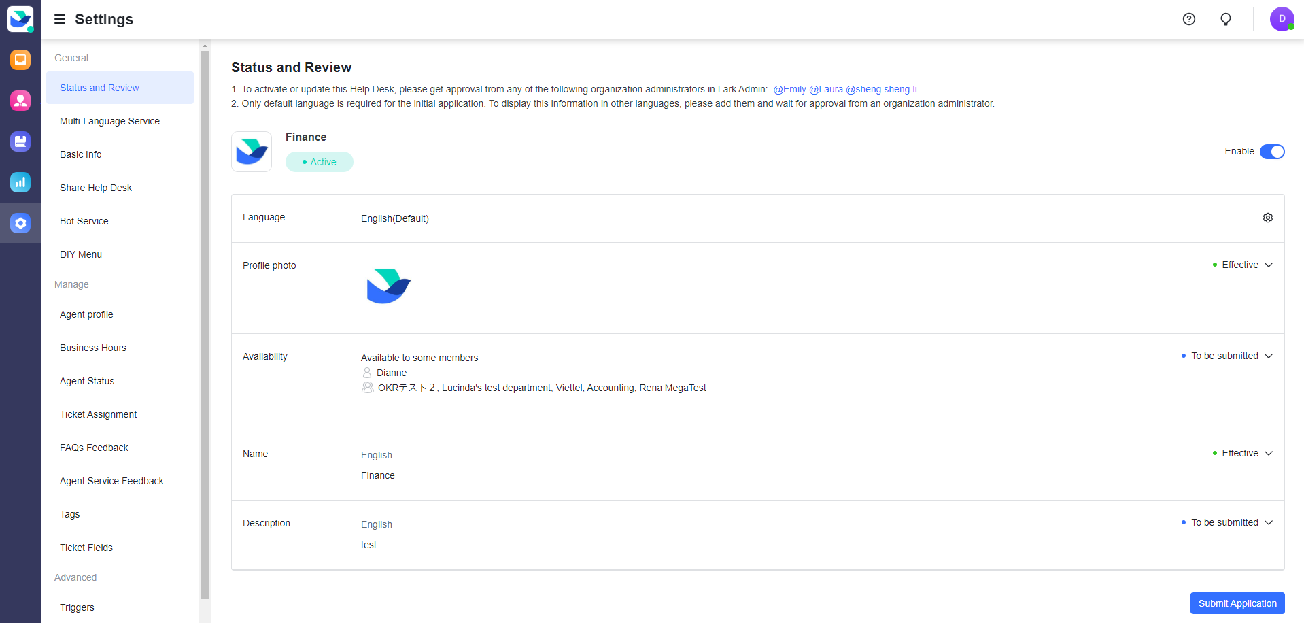This screenshot has height=623, width=1304.
Task: Toggle the Enable switch off
Action: tap(1272, 152)
